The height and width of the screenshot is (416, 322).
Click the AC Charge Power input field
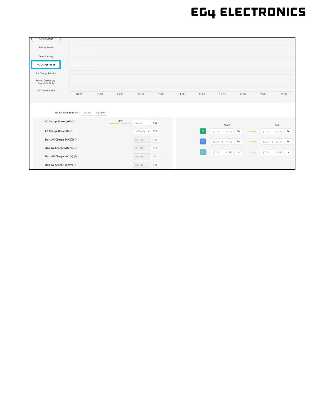(142, 123)
